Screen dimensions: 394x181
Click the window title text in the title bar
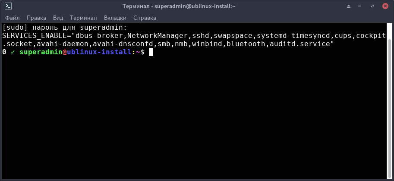pos(196,6)
